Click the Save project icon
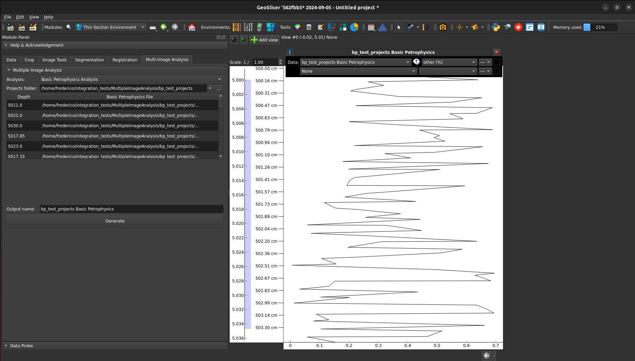 coord(22,27)
